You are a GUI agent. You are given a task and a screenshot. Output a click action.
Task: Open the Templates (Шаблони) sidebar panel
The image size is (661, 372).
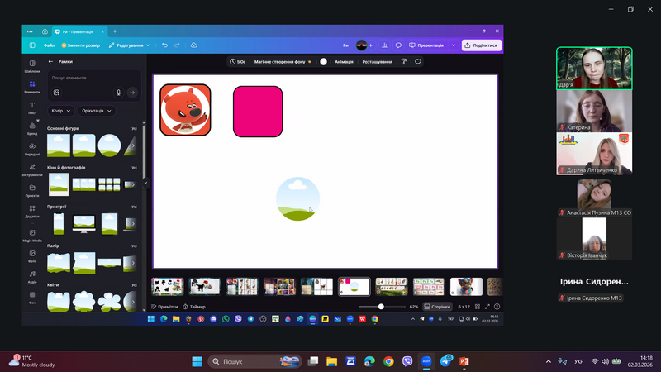pos(32,66)
